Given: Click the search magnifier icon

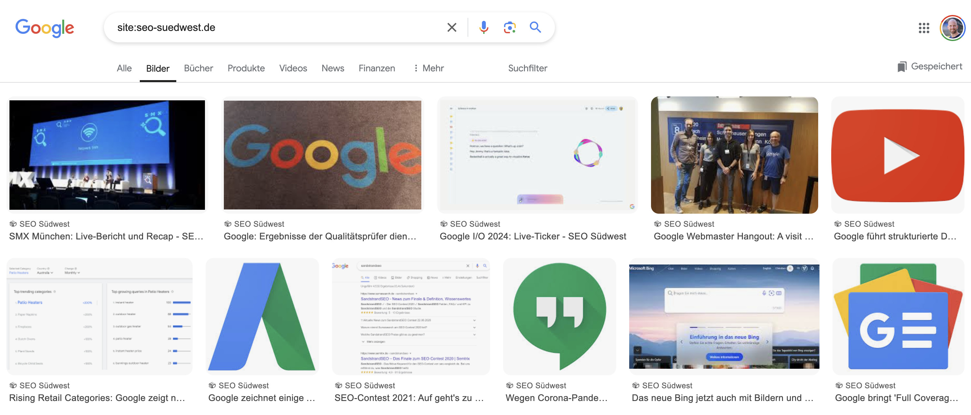Looking at the screenshot, I should (x=535, y=27).
